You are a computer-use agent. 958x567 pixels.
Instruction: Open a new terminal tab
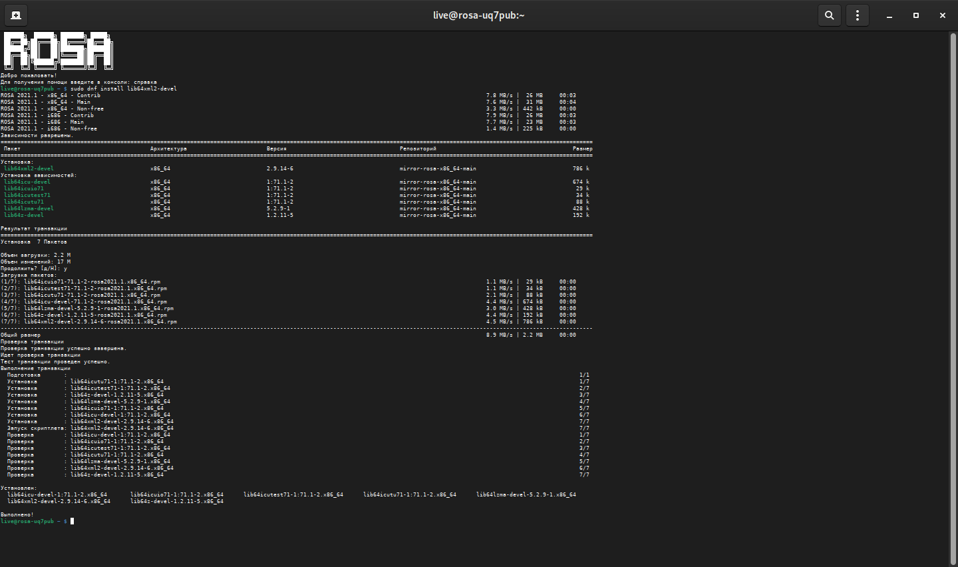tap(16, 15)
